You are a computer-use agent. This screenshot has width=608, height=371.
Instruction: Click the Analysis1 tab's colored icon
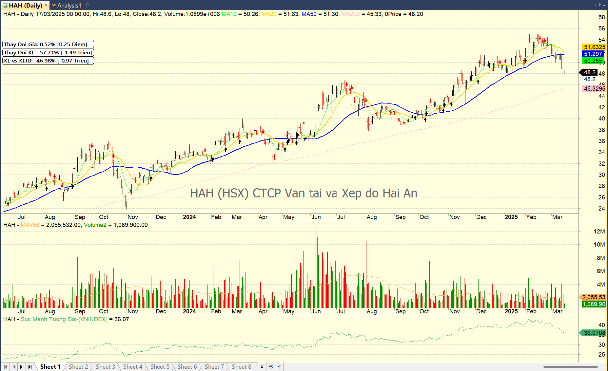[x=54, y=5]
